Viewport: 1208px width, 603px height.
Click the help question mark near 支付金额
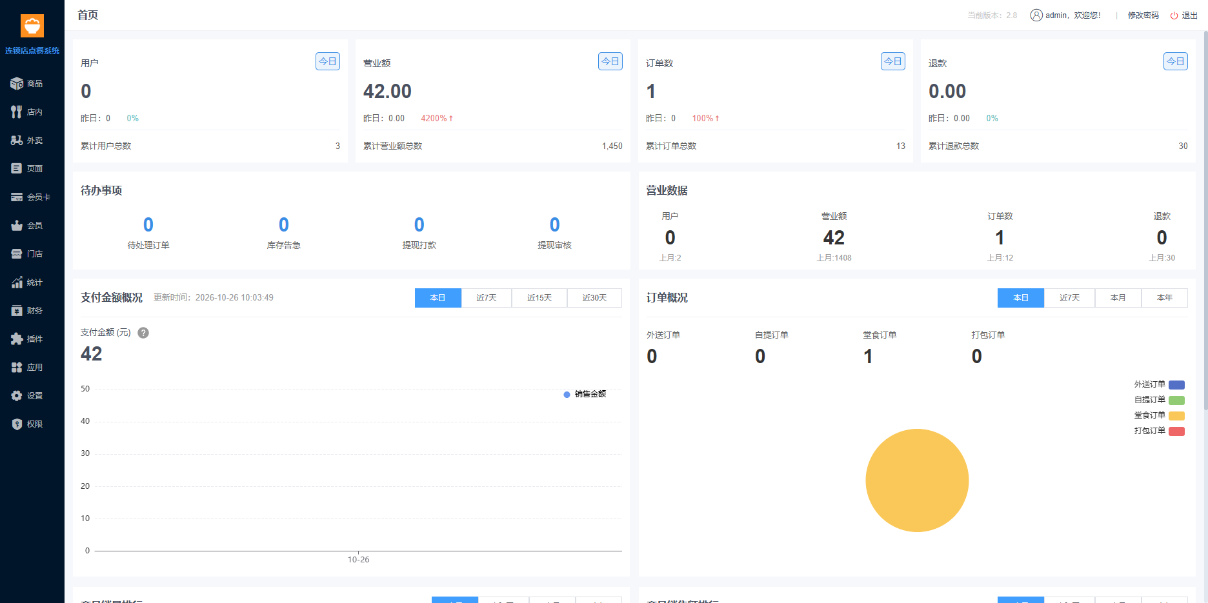tap(143, 333)
